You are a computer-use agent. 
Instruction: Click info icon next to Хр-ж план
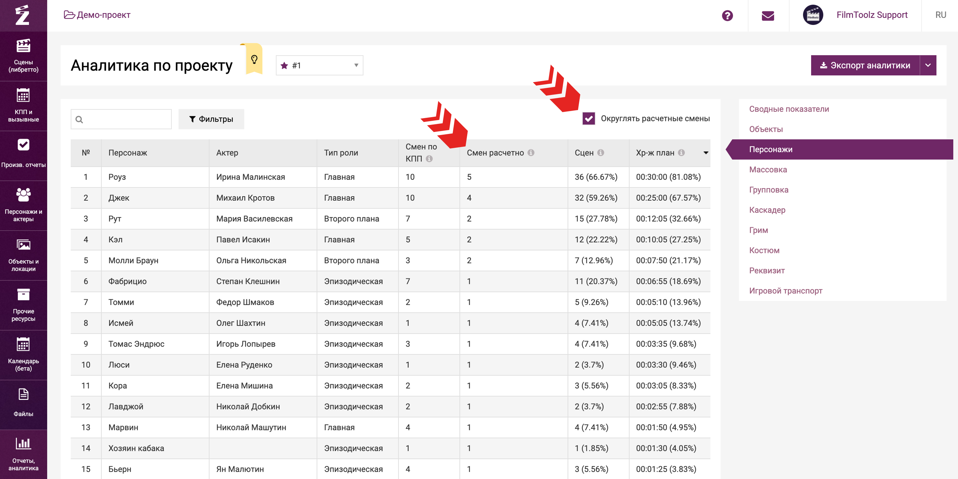pyautogui.click(x=681, y=153)
